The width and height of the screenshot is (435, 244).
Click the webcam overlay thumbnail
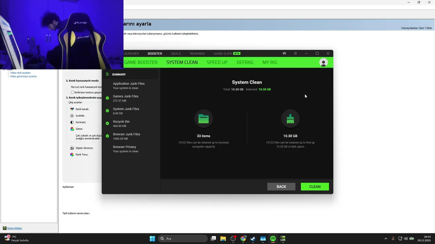click(62, 35)
